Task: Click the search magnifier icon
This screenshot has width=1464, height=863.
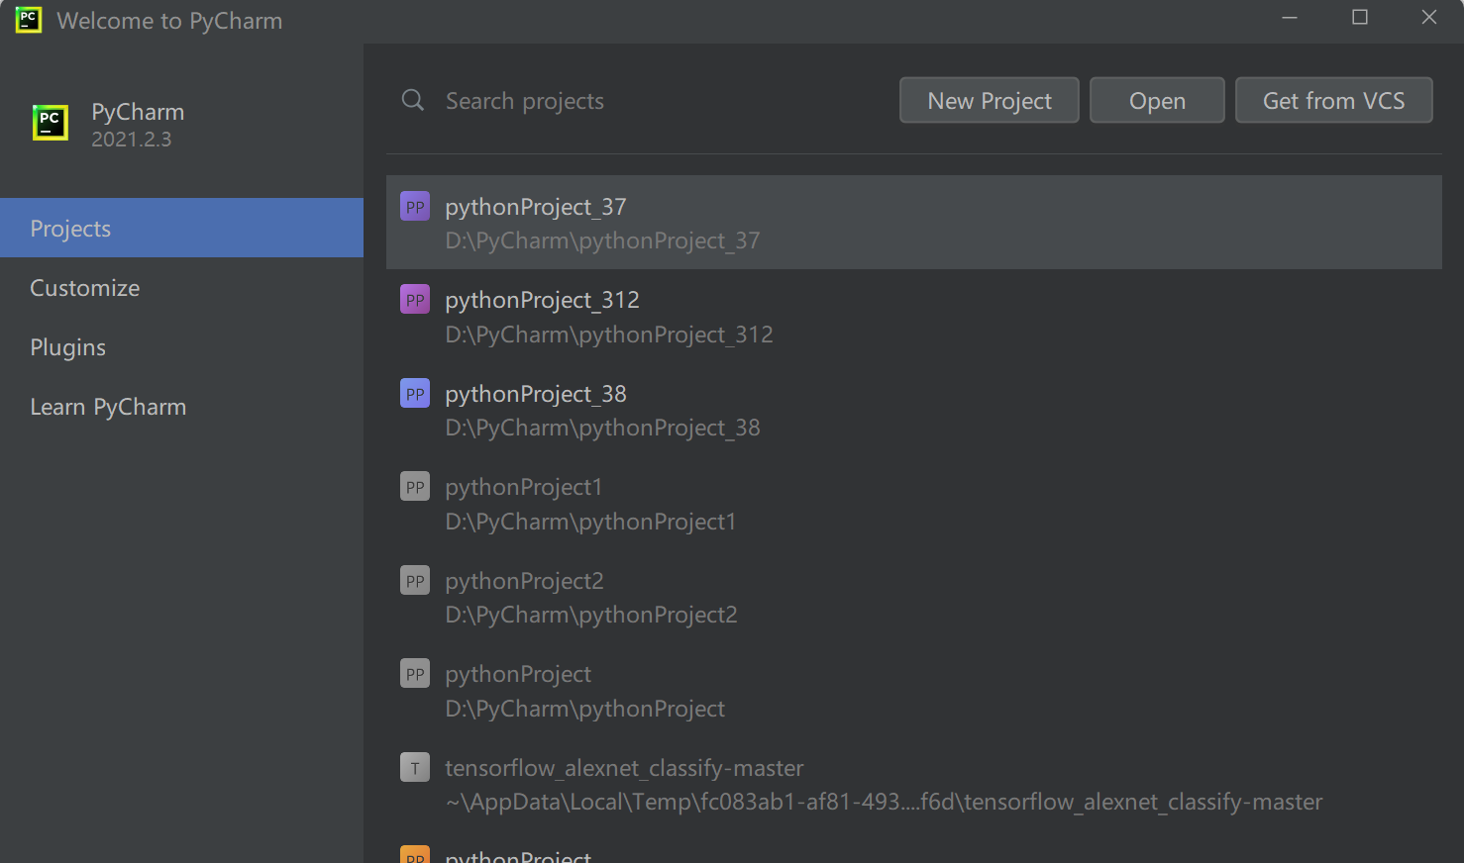Action: [413, 100]
